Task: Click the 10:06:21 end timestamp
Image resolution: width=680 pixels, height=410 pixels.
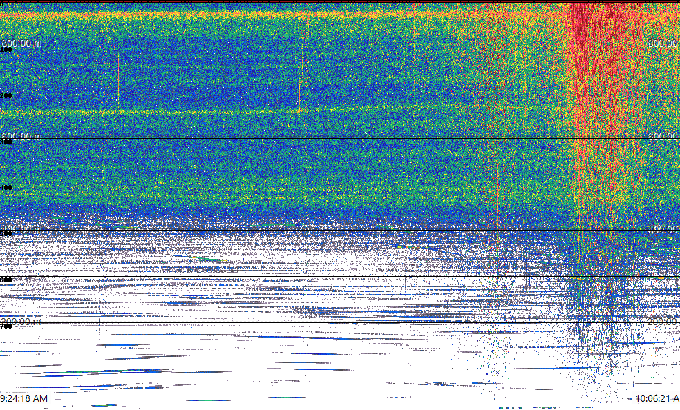Action: (x=657, y=398)
